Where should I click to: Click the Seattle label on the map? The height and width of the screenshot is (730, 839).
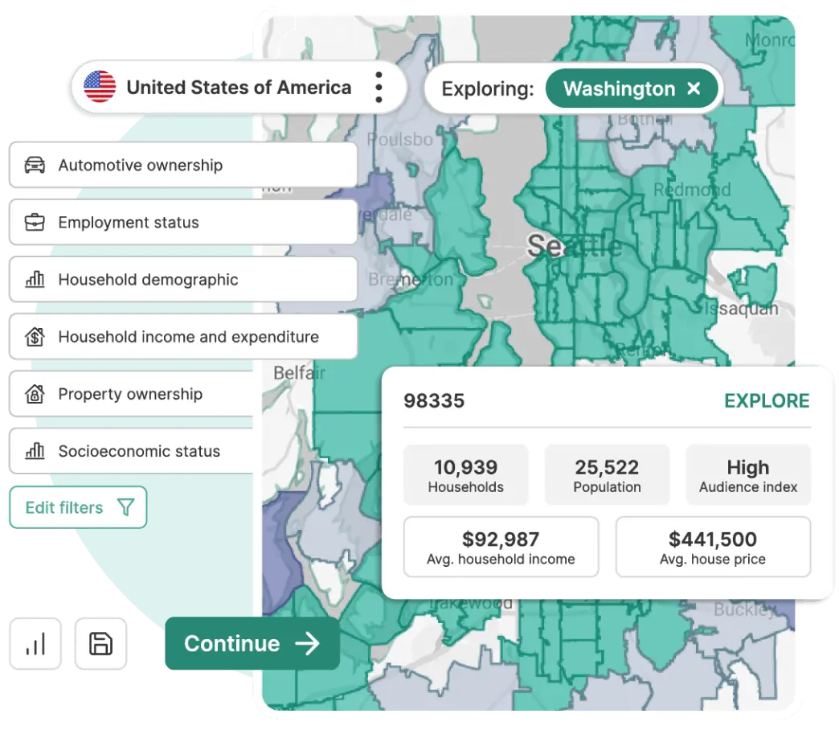tap(574, 246)
